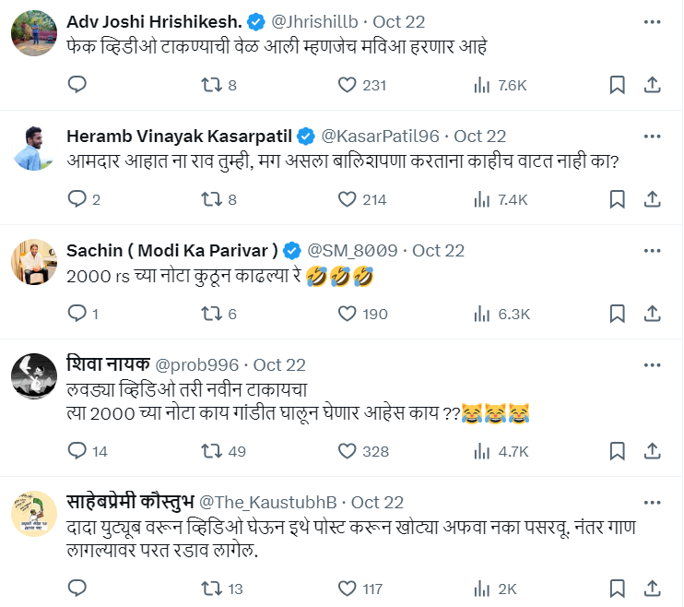This screenshot has height=607, width=684.
Task: View analytics for @prob996 tweet
Action: pos(481,451)
